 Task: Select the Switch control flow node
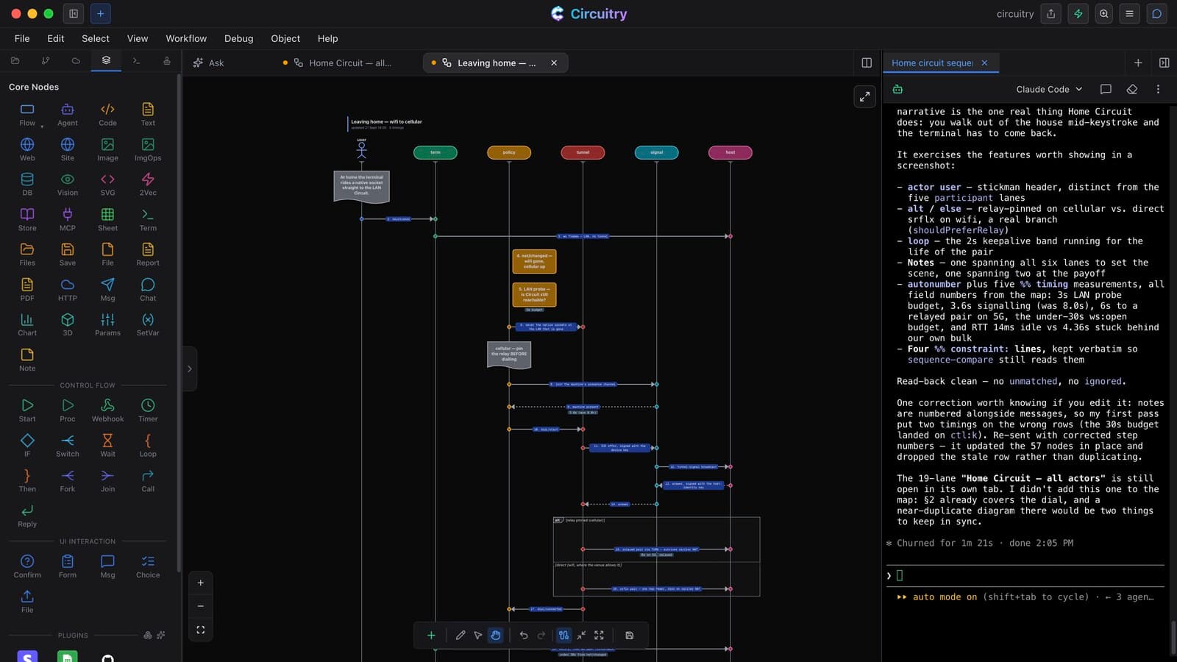[x=67, y=445]
